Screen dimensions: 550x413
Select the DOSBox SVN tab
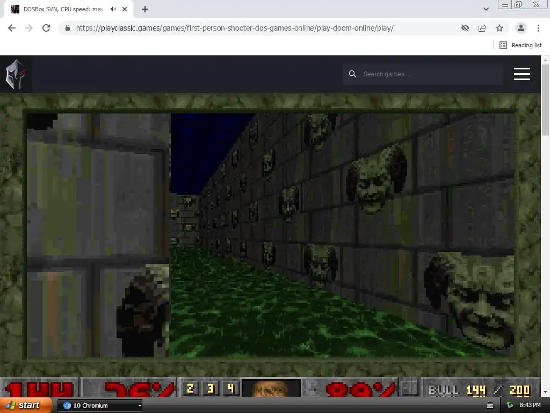tap(63, 9)
